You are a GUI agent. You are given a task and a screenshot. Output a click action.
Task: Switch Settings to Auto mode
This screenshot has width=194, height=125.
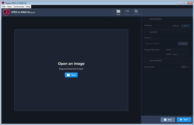click(186, 26)
